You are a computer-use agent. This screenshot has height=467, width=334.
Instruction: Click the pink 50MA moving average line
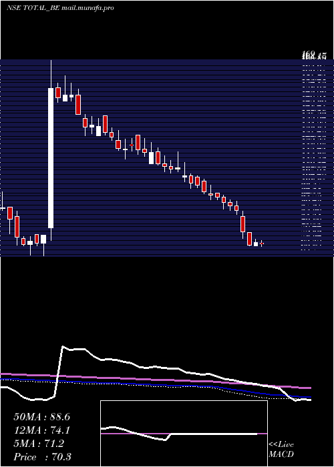pyautogui.click(x=155, y=380)
